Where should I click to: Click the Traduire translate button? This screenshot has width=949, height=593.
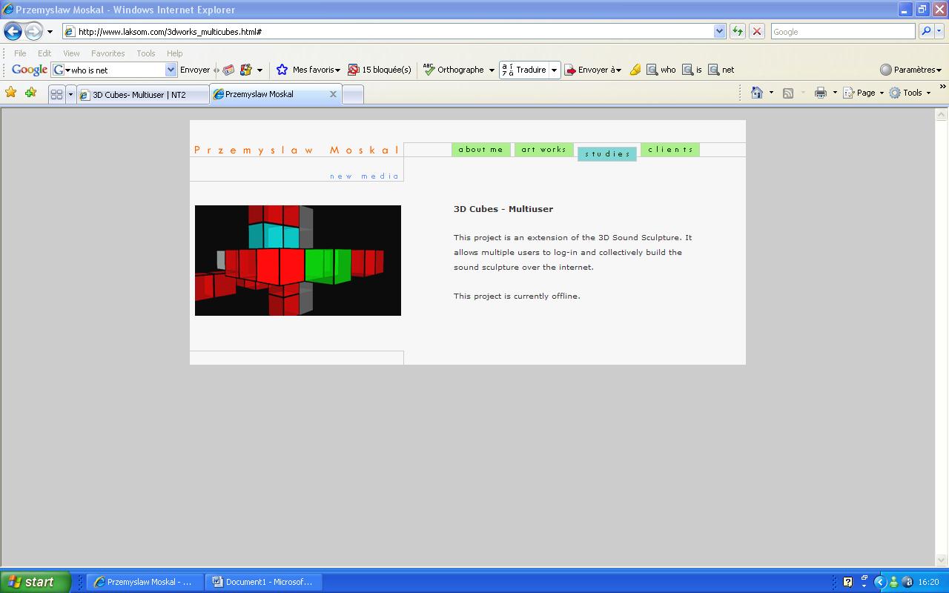[524, 70]
